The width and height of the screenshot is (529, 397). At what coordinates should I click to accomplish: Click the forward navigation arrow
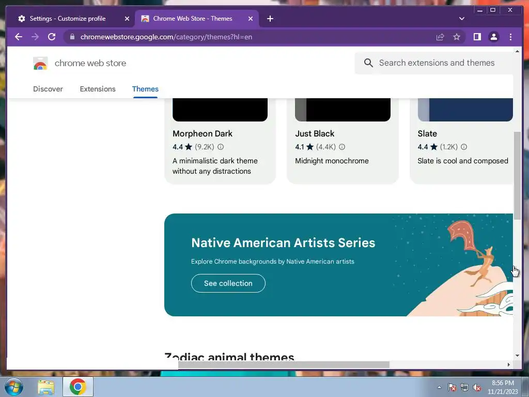(35, 37)
